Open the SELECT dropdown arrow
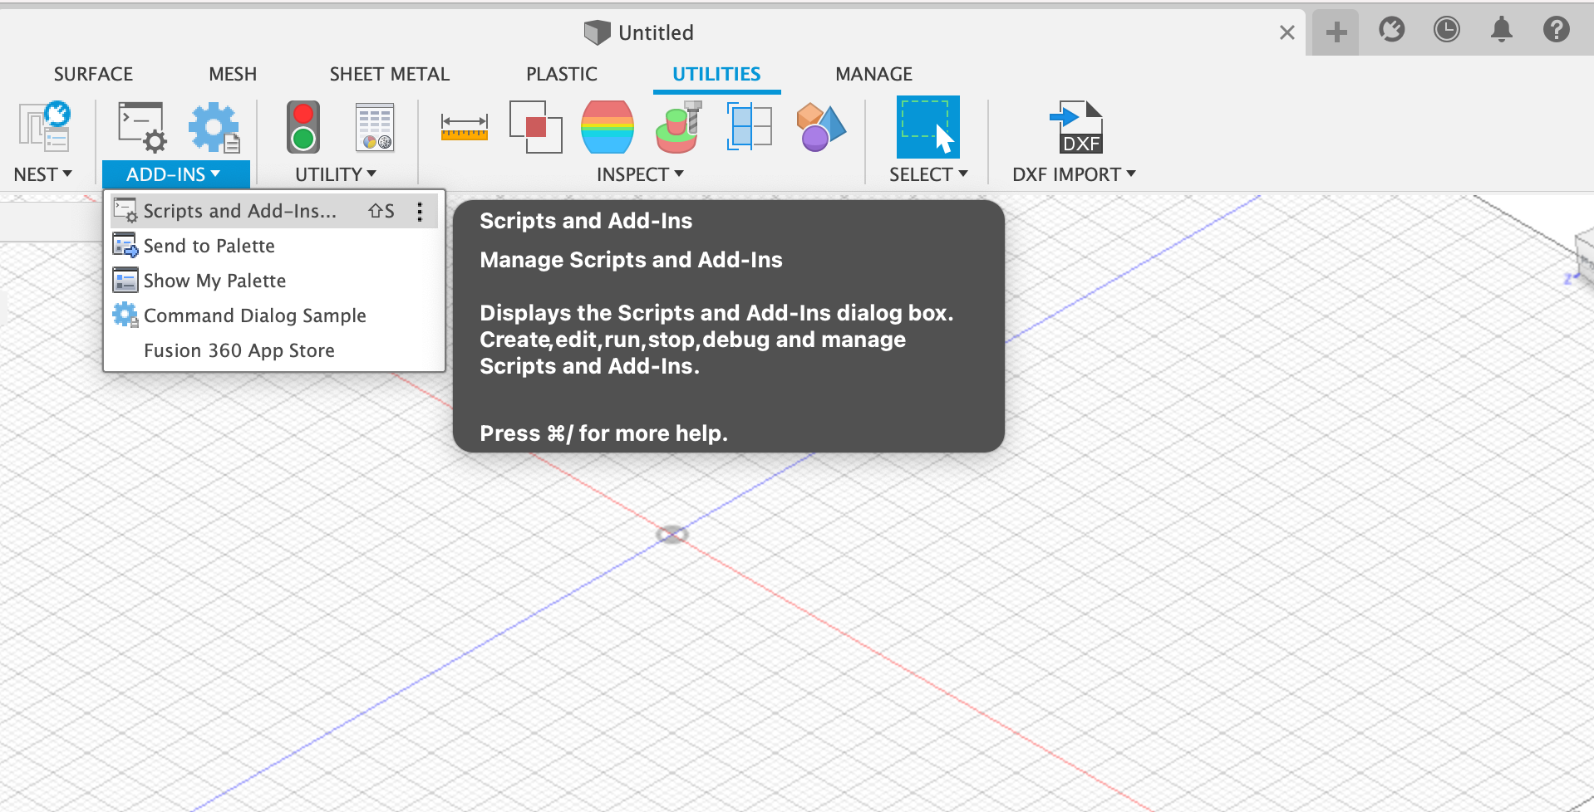The width and height of the screenshot is (1594, 812). coord(962,174)
